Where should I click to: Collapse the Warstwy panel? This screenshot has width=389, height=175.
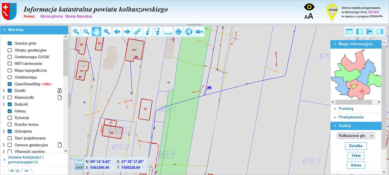pos(34,30)
